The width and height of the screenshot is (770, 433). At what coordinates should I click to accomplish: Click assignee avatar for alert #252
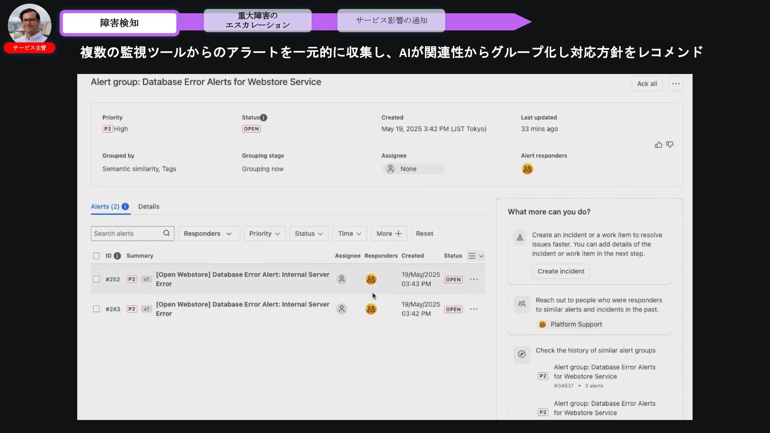[x=342, y=279]
